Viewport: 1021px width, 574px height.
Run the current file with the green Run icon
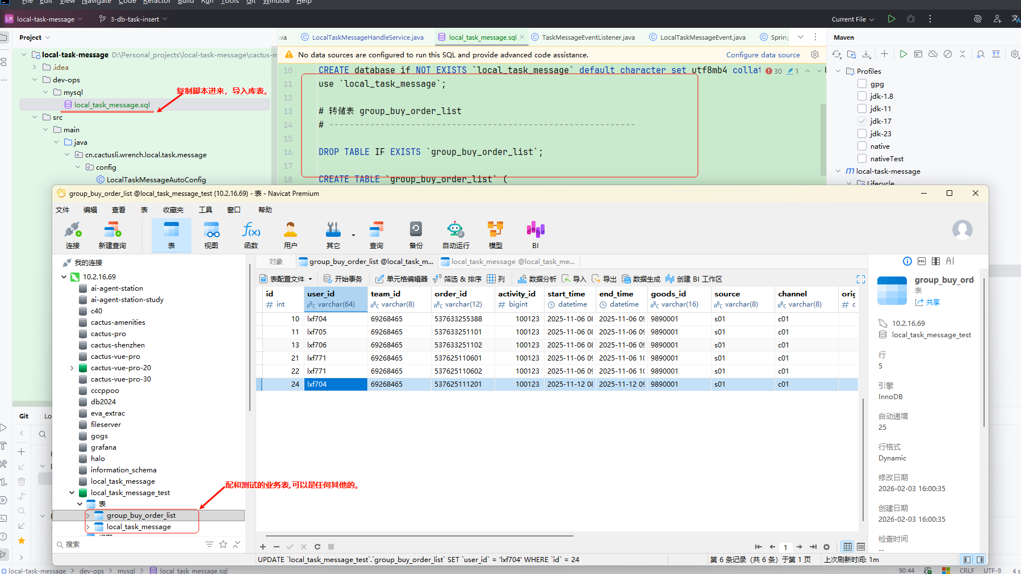coord(892,19)
